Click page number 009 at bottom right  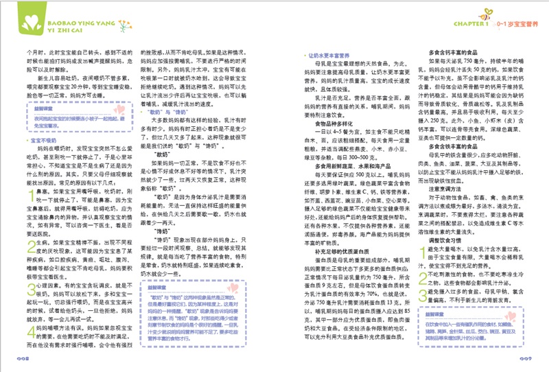coord(526,357)
